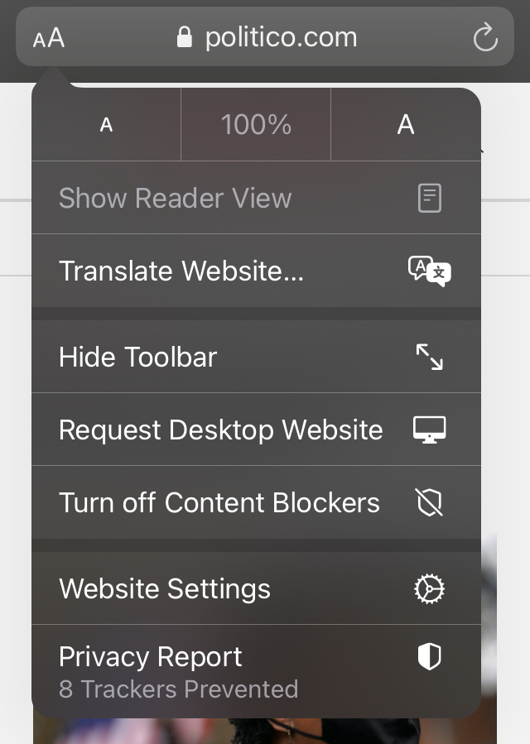Select Translate Website… menu entry
The image size is (530, 744).
[182, 271]
